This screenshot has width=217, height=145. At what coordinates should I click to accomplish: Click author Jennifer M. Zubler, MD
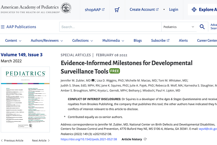[76, 80]
